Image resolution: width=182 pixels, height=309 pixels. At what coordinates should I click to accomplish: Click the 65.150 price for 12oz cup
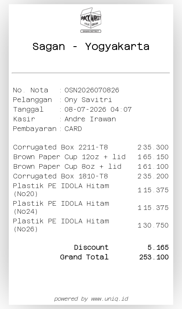click(156, 157)
